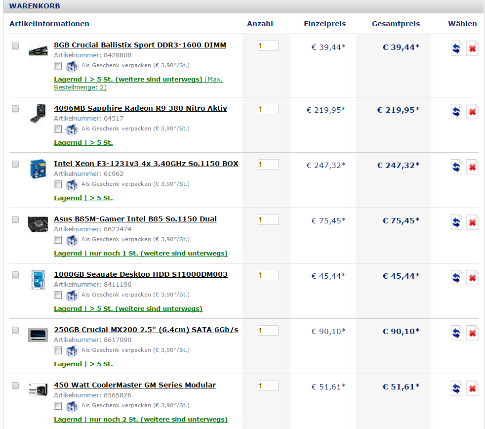The height and width of the screenshot is (429, 485).
Task: Remove 1000GB Seagate HDD from cart
Action: pyautogui.click(x=472, y=278)
